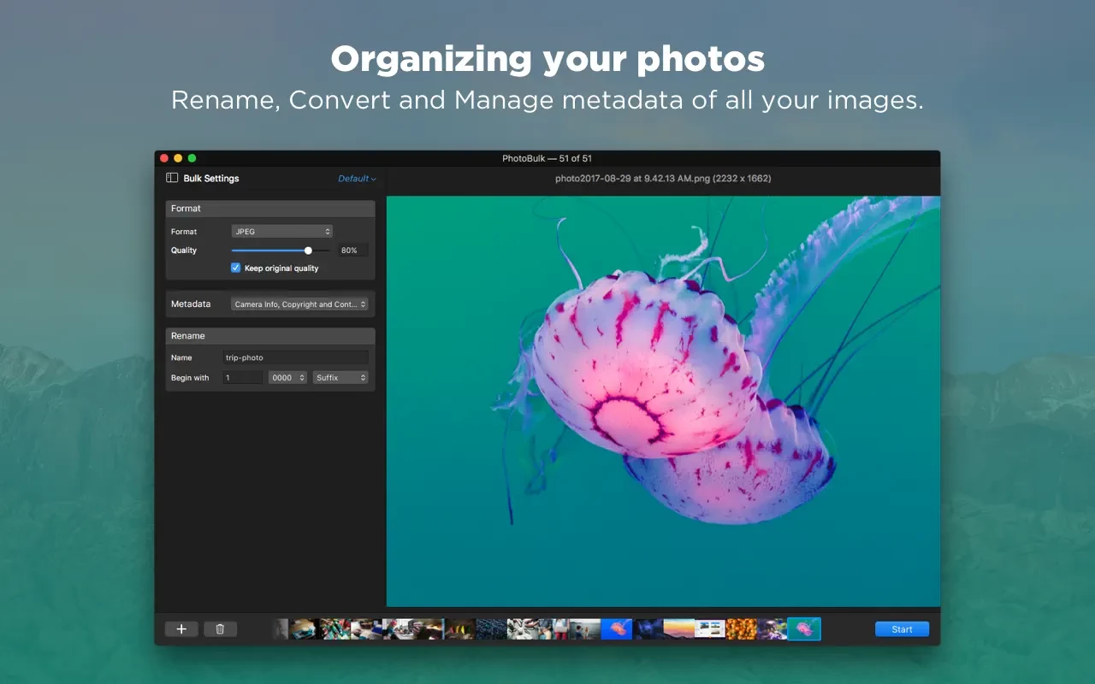Click the large jellyfish preview image
The height and width of the screenshot is (684, 1095).
pyautogui.click(x=663, y=402)
